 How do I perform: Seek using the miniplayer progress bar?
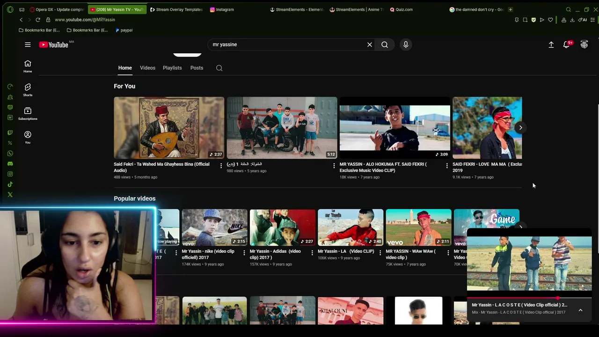click(x=529, y=298)
